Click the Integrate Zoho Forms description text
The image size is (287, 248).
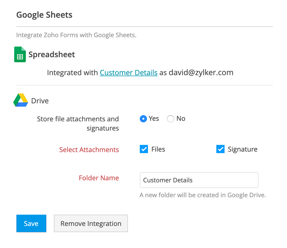coord(76,35)
